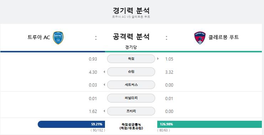
Task: Click the 트루아 AC team name
Action: click(x=39, y=37)
